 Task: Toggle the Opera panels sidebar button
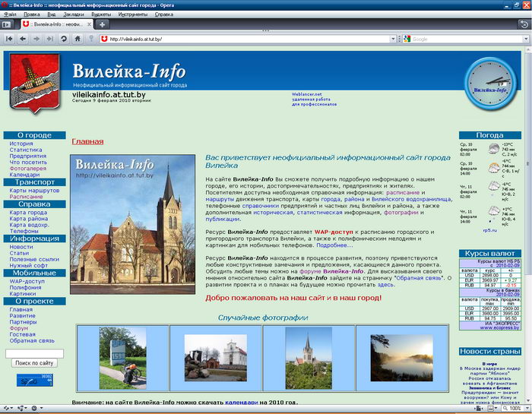6,24
